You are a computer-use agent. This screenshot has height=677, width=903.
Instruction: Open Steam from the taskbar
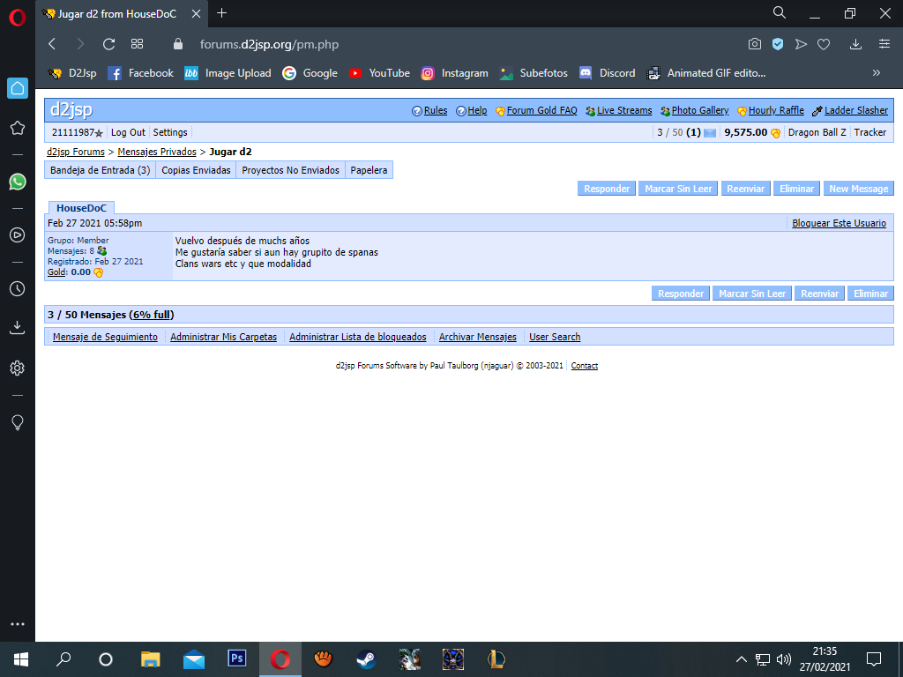366,659
